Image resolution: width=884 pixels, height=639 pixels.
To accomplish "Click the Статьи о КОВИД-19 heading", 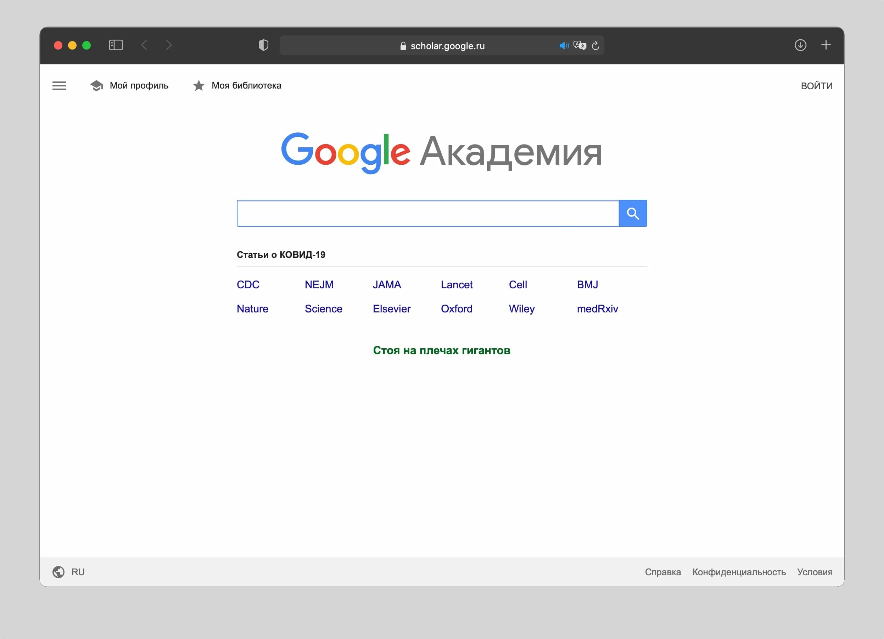I will click(x=281, y=255).
